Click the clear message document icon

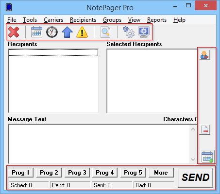coord(204,129)
